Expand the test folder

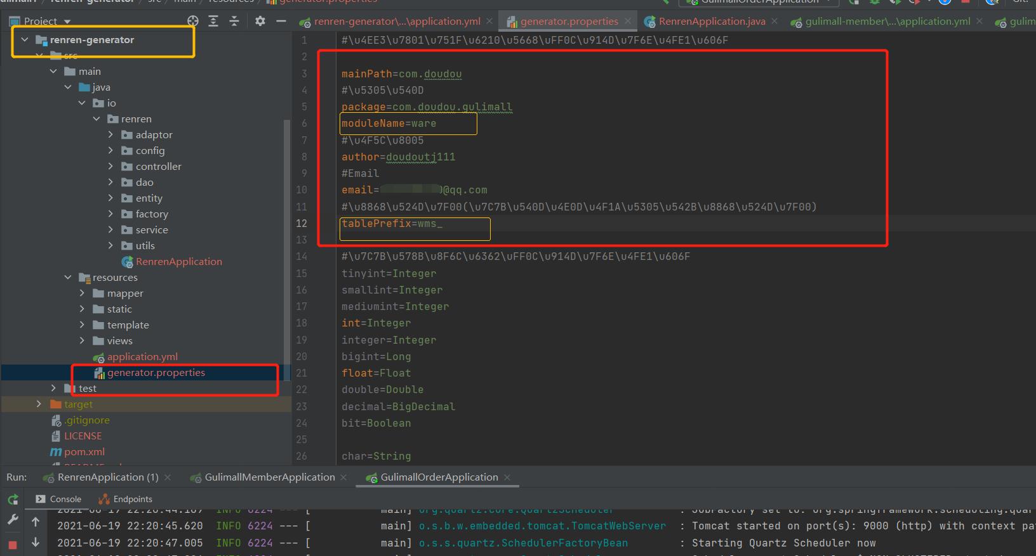[53, 388]
